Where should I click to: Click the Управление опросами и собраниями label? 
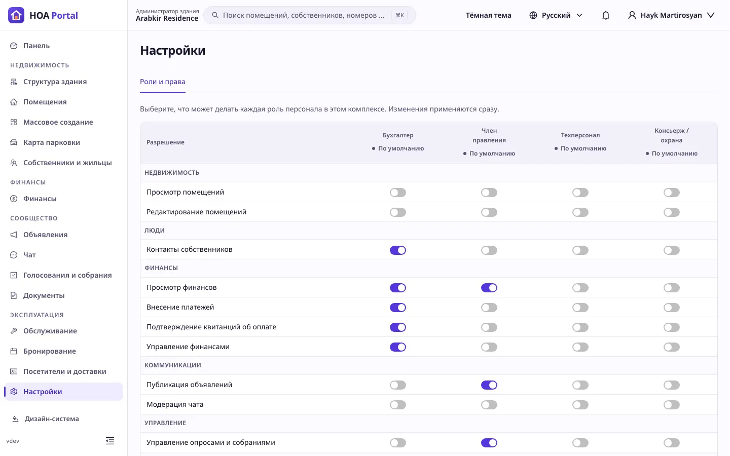tap(211, 442)
